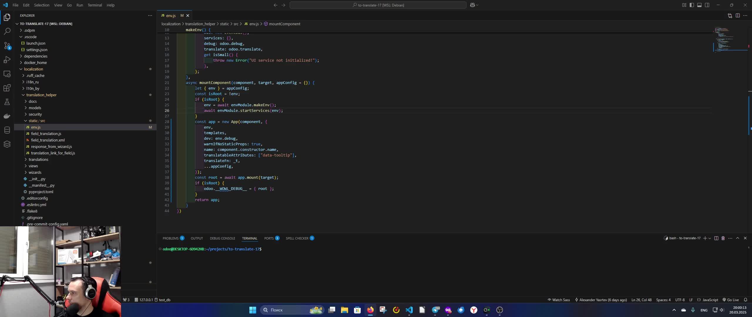This screenshot has height=317, width=752.
Task: Open the Terminal menu
Action: 95,5
